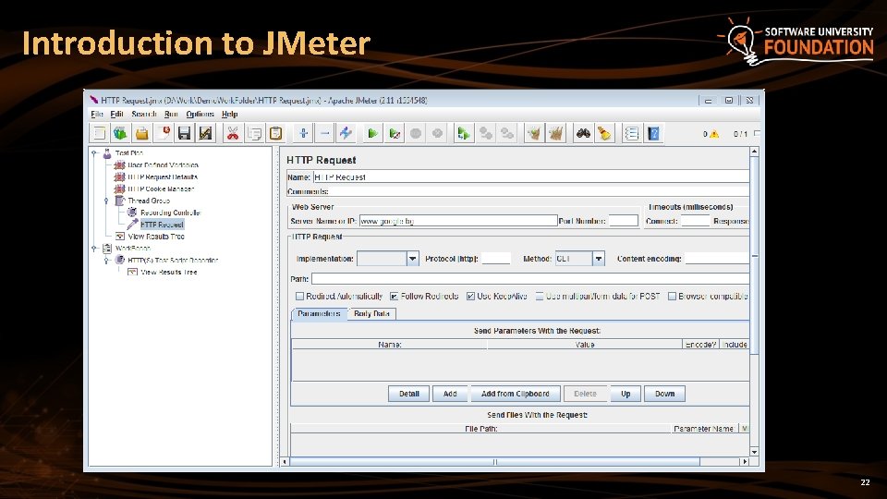Open the Edit menu
This screenshot has width=887, height=499.
117,115
